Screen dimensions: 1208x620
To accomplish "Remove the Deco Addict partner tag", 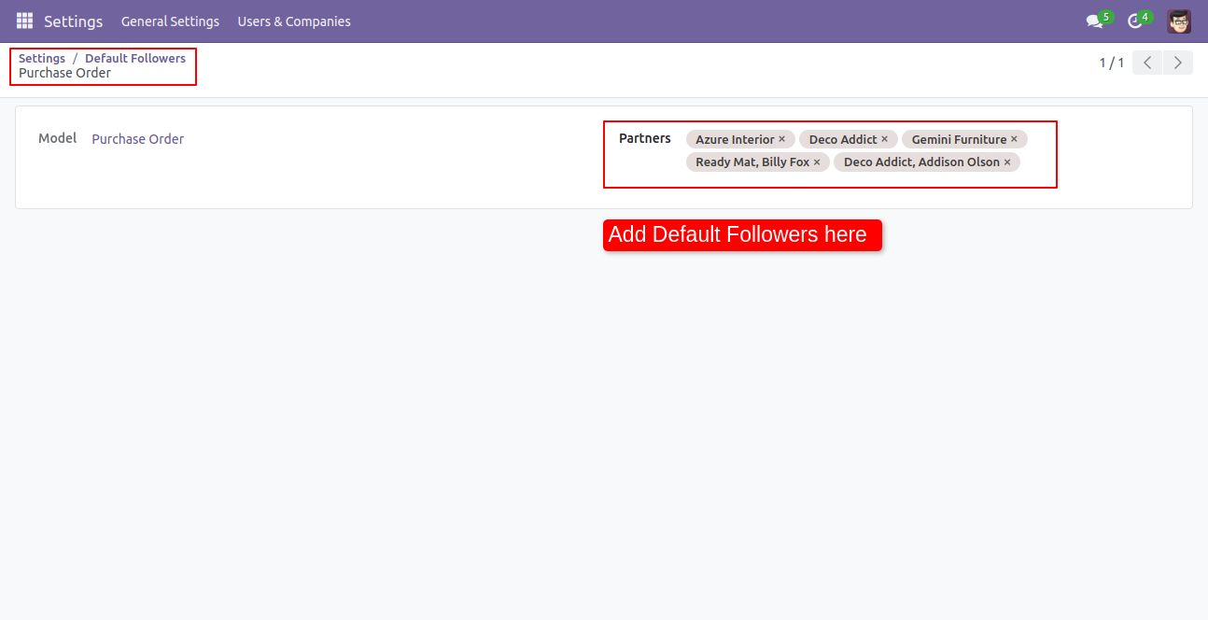I will click(x=885, y=139).
